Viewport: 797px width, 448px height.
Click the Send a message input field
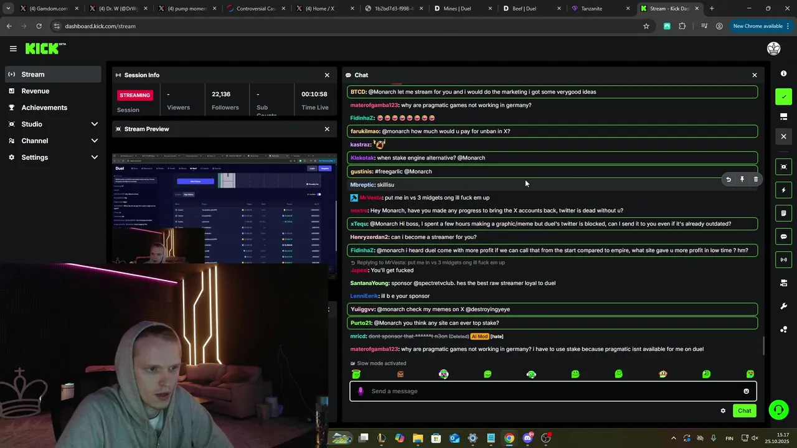click(553, 391)
